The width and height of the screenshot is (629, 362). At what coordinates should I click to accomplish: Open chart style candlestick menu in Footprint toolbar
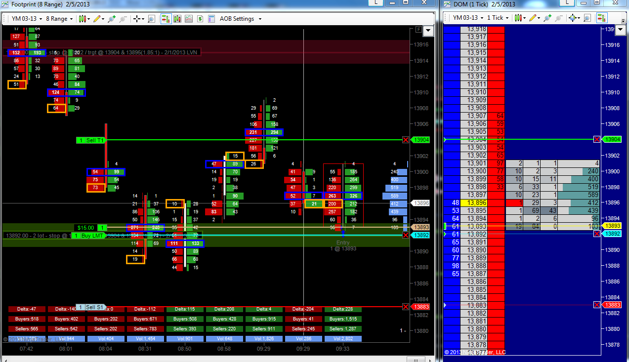coord(84,19)
